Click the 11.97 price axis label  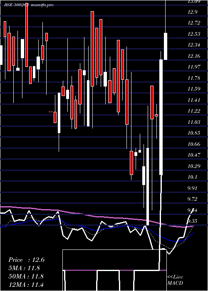point(194,67)
